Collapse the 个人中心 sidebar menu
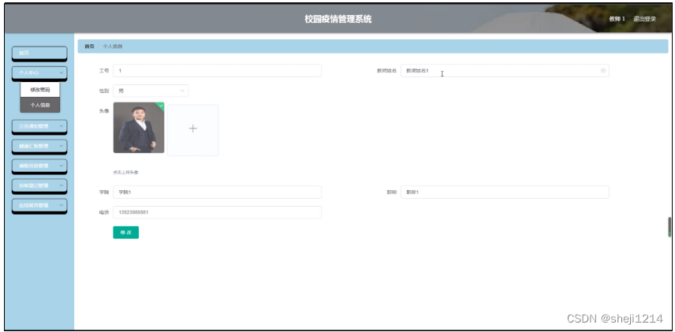The height and width of the screenshot is (332, 675). pos(39,73)
